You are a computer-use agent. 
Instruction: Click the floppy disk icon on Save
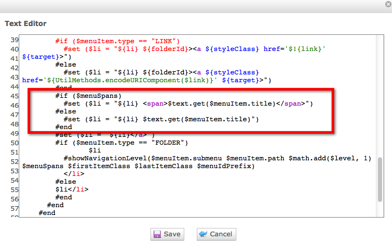[x=157, y=234]
